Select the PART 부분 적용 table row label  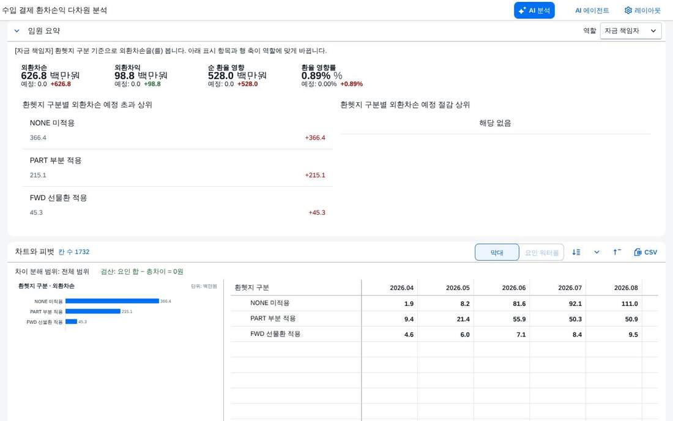tap(273, 318)
